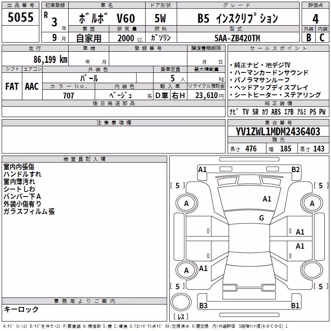
Task: Click the door shape value 5W
Action: pyautogui.click(x=161, y=18)
